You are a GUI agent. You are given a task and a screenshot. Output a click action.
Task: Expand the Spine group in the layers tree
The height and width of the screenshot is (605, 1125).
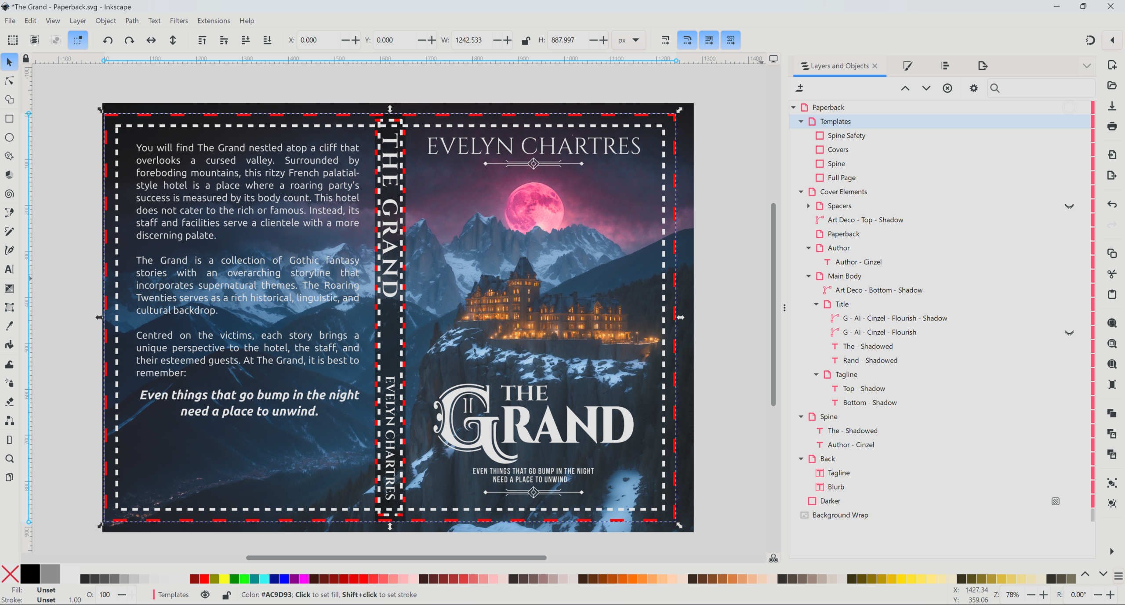click(x=801, y=417)
